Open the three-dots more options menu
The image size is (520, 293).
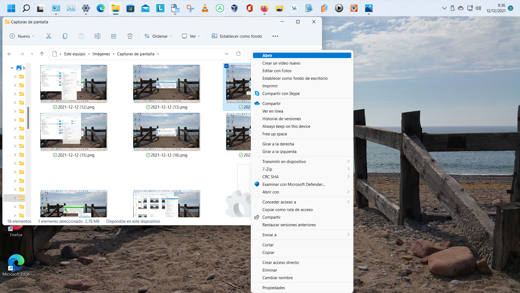point(275,36)
